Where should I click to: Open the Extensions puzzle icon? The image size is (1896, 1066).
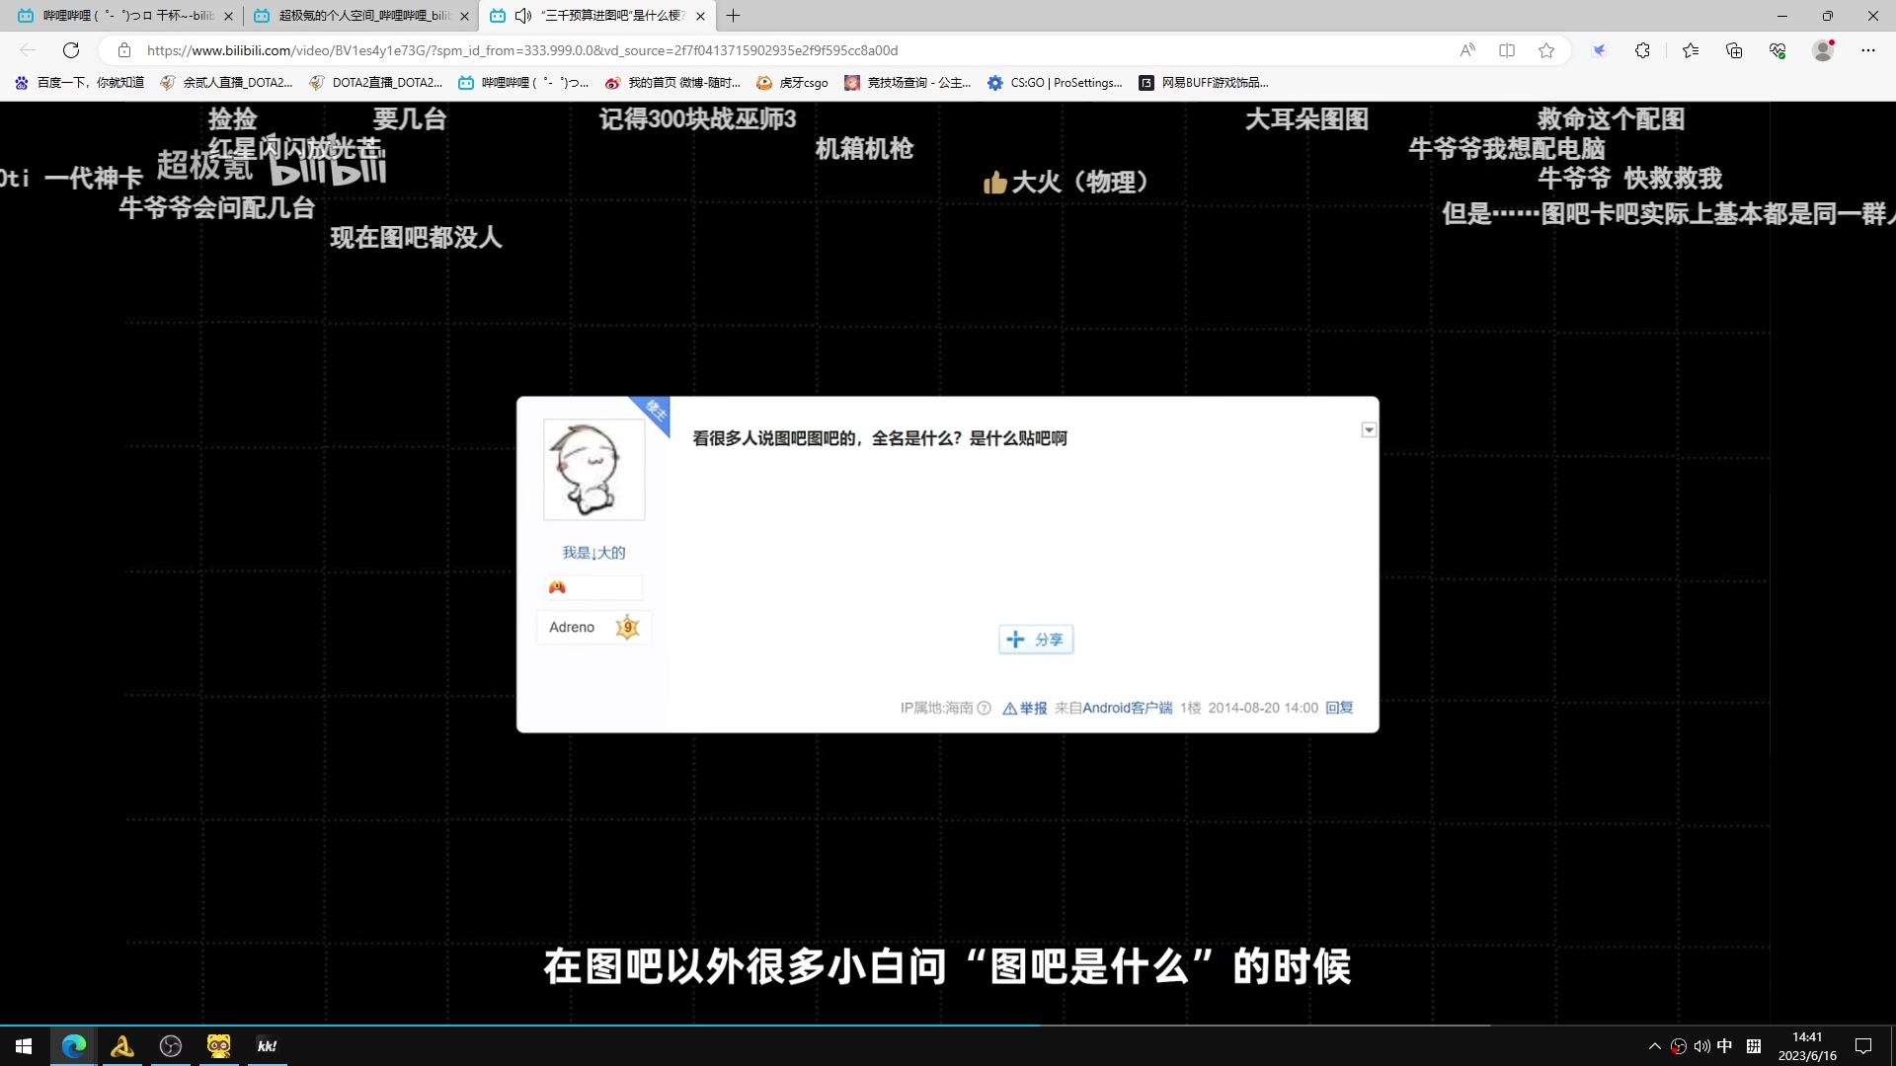tap(1642, 50)
